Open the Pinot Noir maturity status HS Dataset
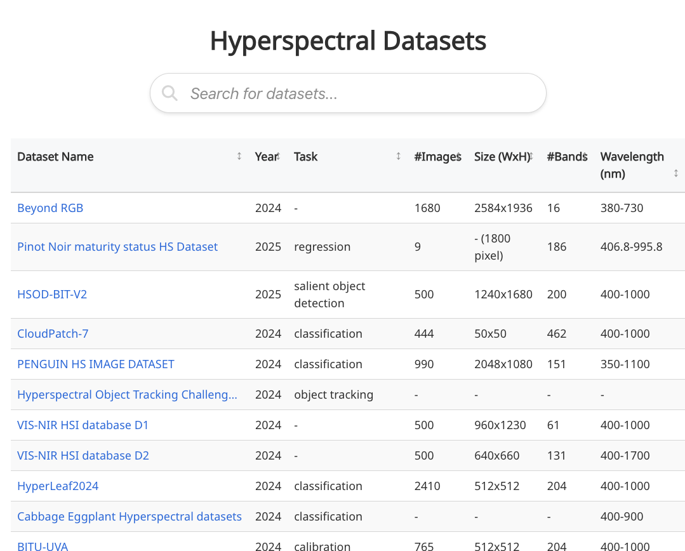The height and width of the screenshot is (551, 685). point(117,246)
